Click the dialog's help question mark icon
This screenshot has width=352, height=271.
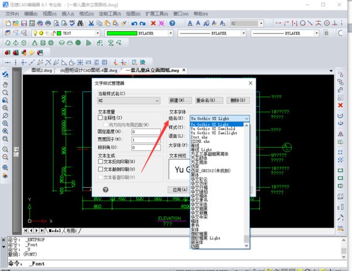[x=106, y=189]
